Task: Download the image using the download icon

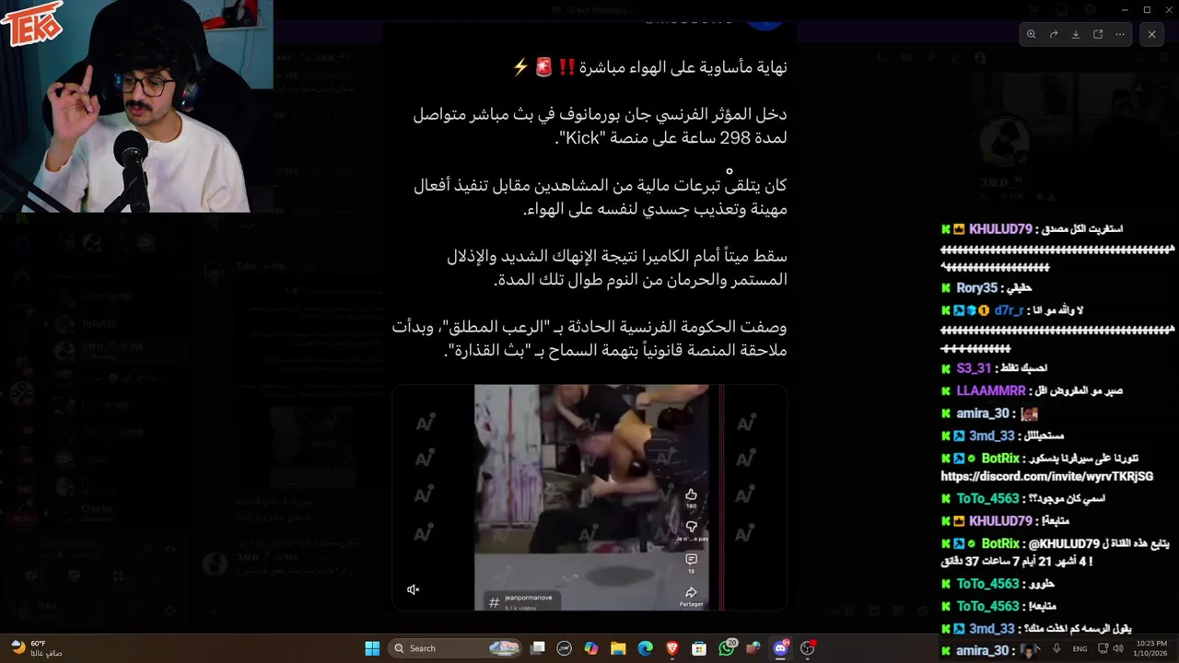Action: (1076, 34)
